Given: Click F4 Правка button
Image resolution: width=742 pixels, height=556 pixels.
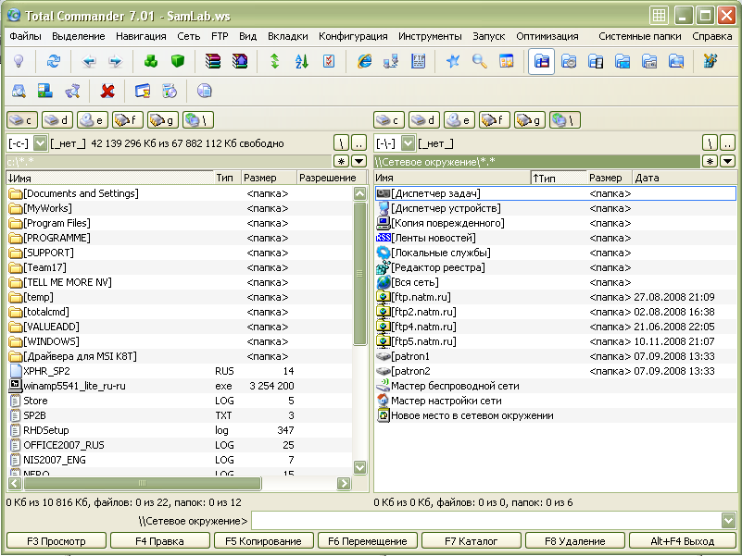Looking at the screenshot, I should click(160, 541).
